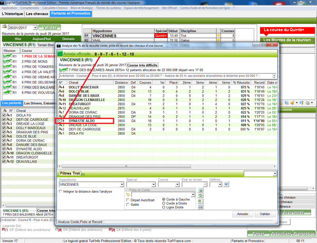Open Les Drivers, Entraîneurs tab
The image size is (317, 243).
pos(39,103)
